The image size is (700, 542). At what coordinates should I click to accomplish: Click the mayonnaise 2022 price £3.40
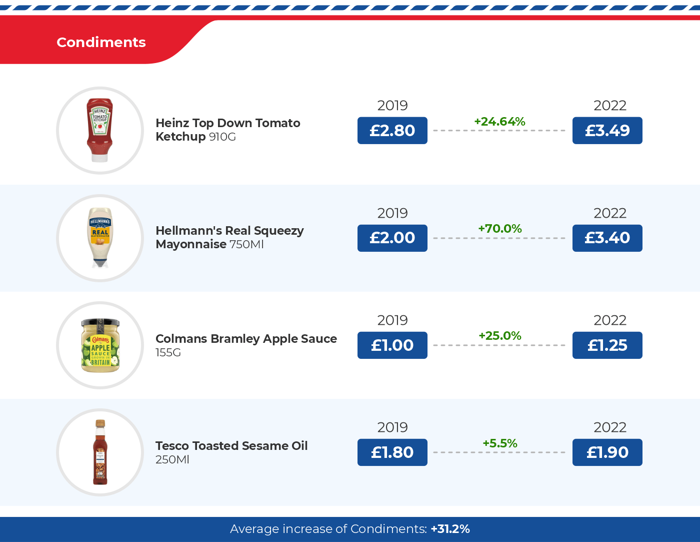pos(607,238)
